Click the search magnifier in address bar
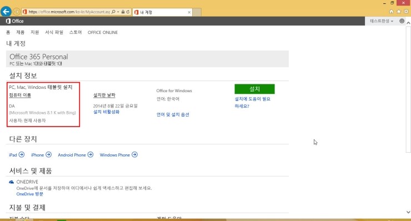The height and width of the screenshot is (221, 411). click(x=113, y=12)
